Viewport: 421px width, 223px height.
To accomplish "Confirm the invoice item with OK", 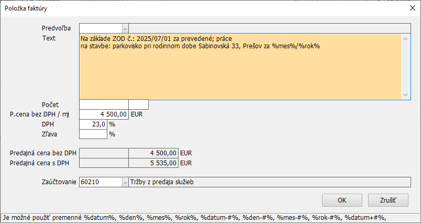I will [342, 200].
